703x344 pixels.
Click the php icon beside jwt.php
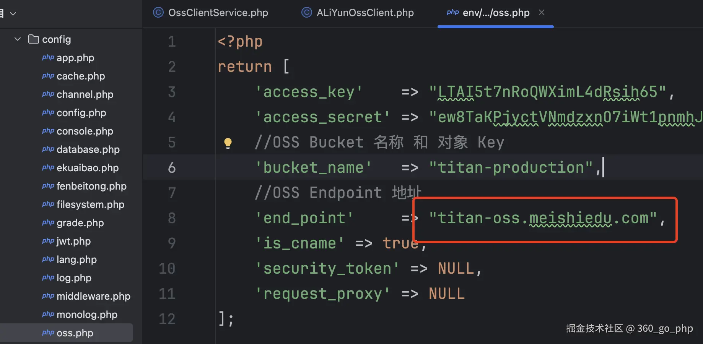(48, 241)
